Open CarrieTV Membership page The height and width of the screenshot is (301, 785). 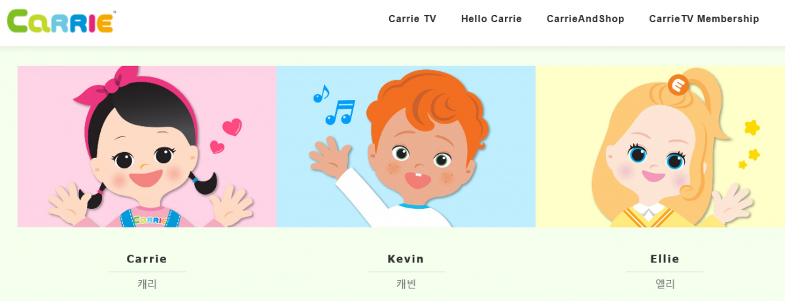click(704, 19)
